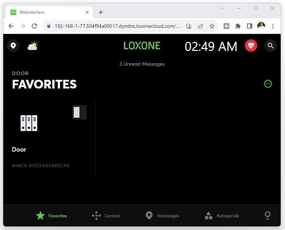The width and height of the screenshot is (285, 230).
Task: Open the Chrome three-dot menu
Action: click(x=273, y=26)
